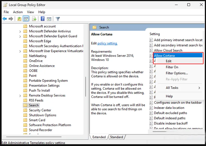
Task: Toggle the Show/Hide Action Pane icon
Action: 49,19
